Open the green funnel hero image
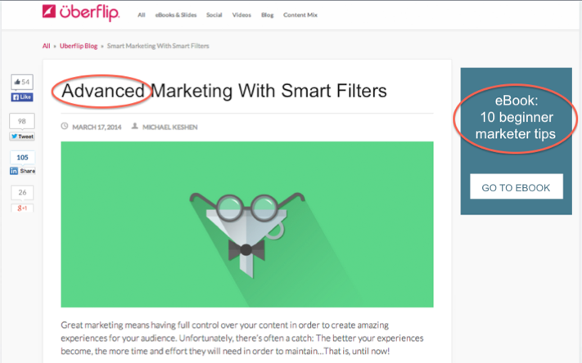582x363 pixels. tap(247, 224)
